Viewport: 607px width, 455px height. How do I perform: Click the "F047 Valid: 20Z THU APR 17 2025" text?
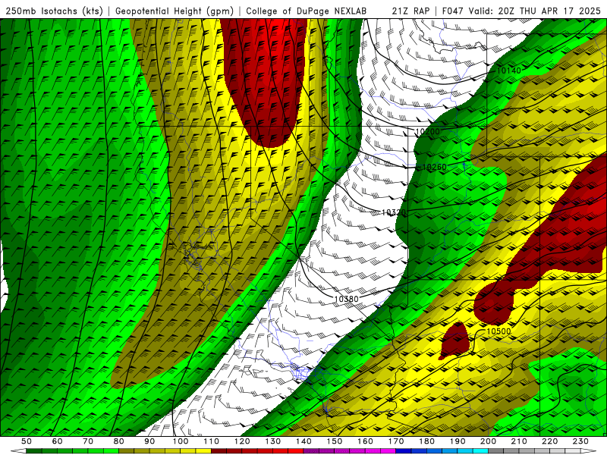click(x=523, y=11)
